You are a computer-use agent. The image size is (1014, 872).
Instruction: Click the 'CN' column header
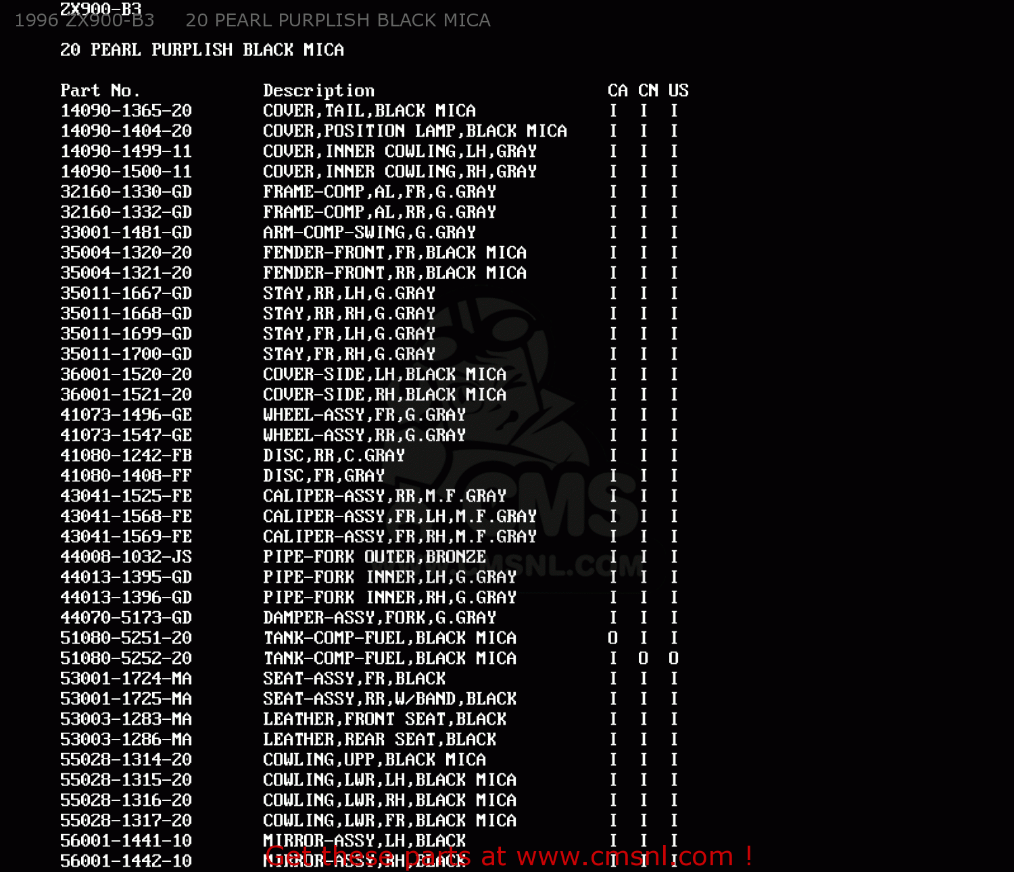(648, 91)
